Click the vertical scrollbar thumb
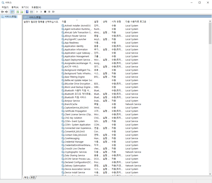 click(210, 34)
